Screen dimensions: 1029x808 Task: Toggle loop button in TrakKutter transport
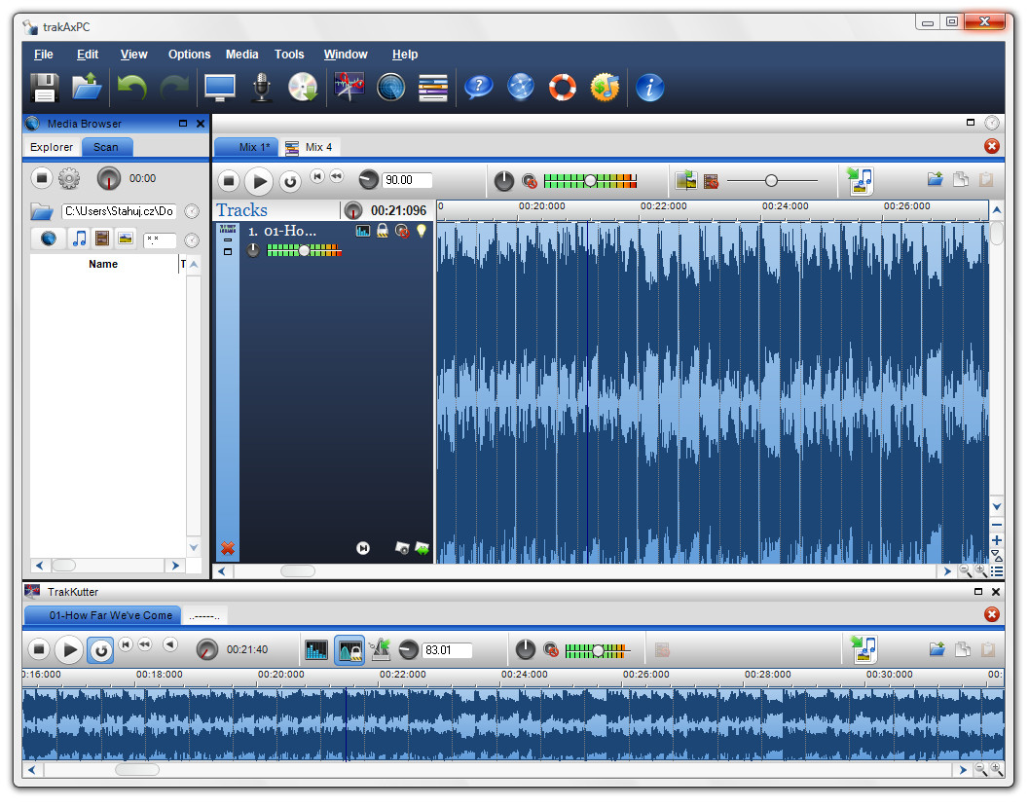[x=100, y=650]
